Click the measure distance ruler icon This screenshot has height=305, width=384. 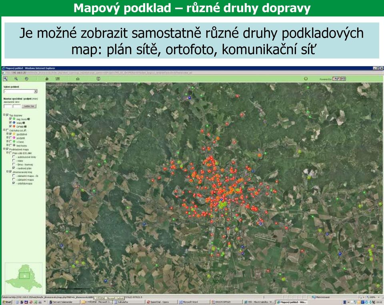coord(58,79)
